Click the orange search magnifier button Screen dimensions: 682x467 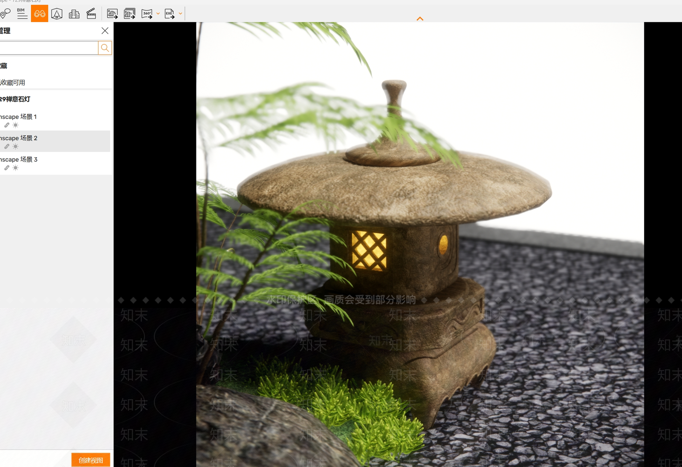(105, 48)
